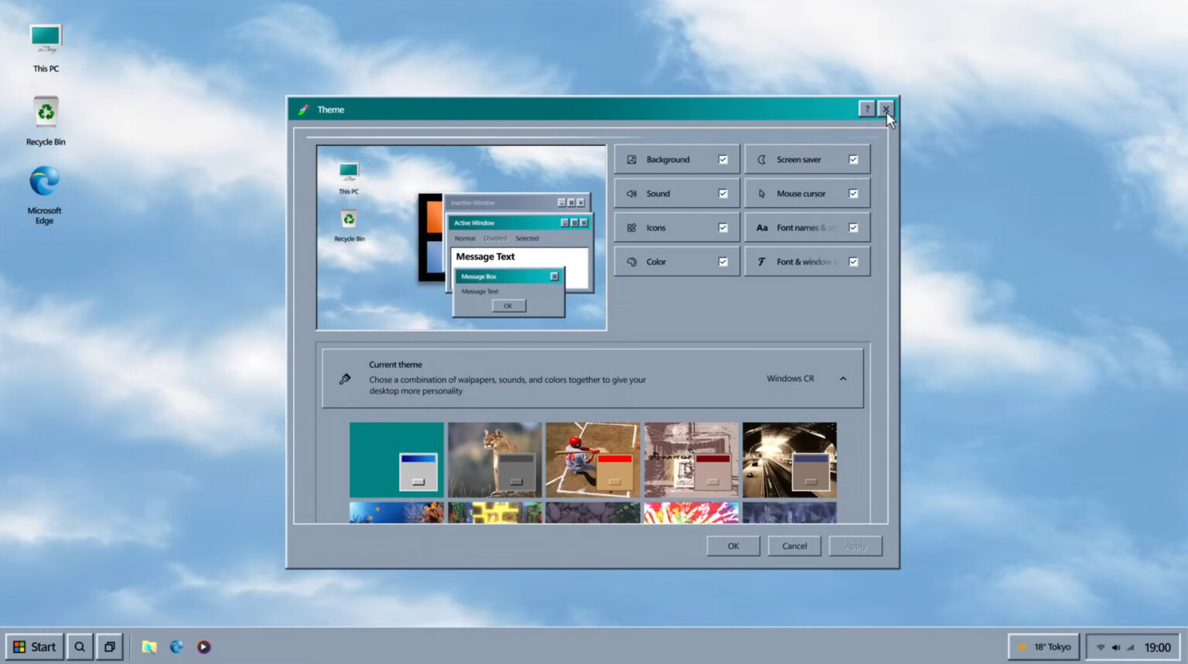Switch to the Selected preview tab
This screenshot has height=664, width=1188.
[x=527, y=238]
